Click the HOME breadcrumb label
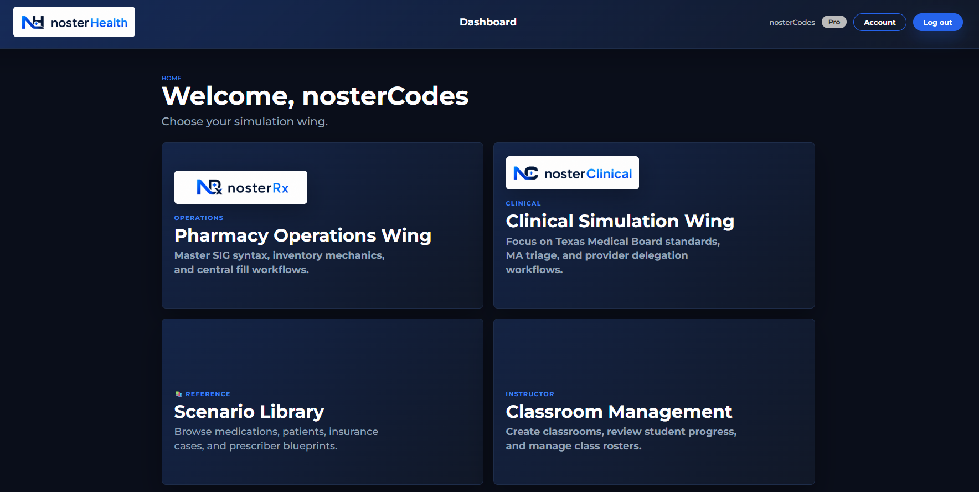Viewport: 979px width, 492px height. (171, 78)
